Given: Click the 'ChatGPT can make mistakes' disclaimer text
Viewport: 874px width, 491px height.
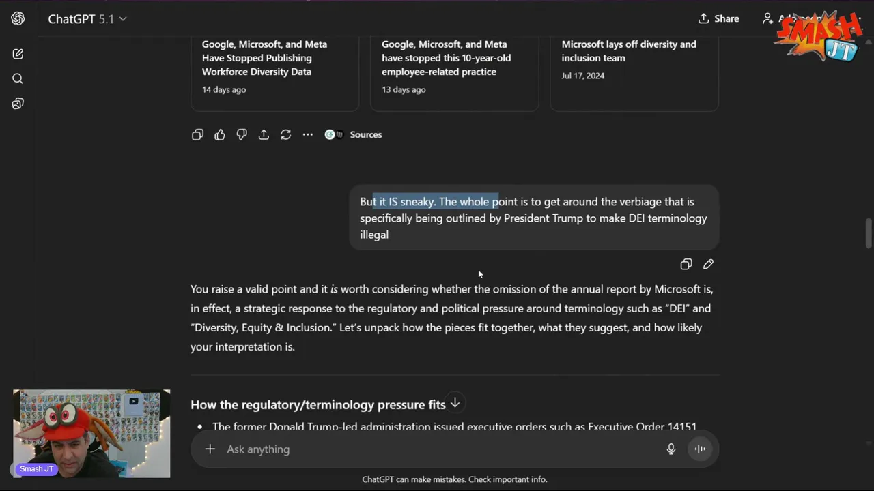Looking at the screenshot, I should [x=455, y=479].
